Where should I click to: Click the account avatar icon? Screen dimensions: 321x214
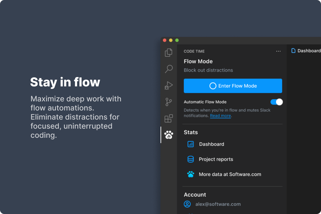click(x=187, y=204)
